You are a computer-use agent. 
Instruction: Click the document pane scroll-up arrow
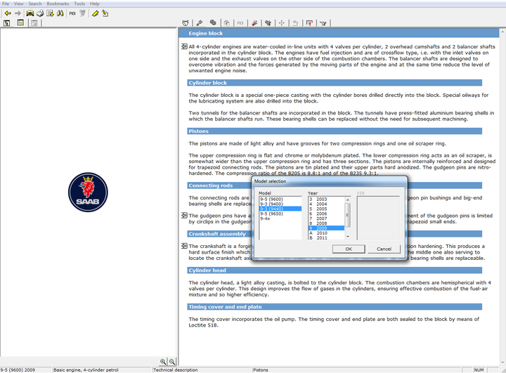(502, 32)
